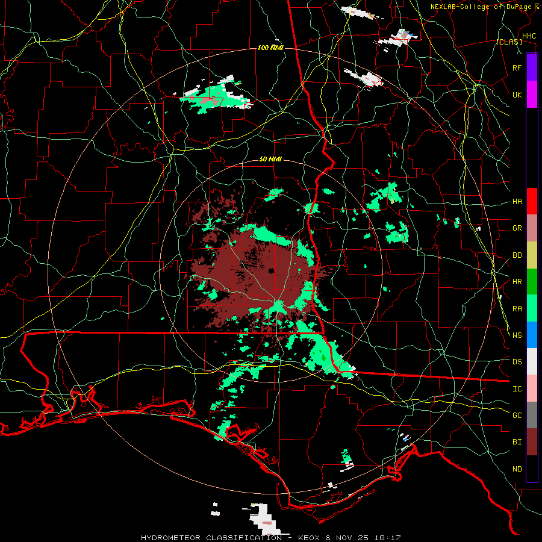Click the RF legend label
The height and width of the screenshot is (542, 542).
517,67
